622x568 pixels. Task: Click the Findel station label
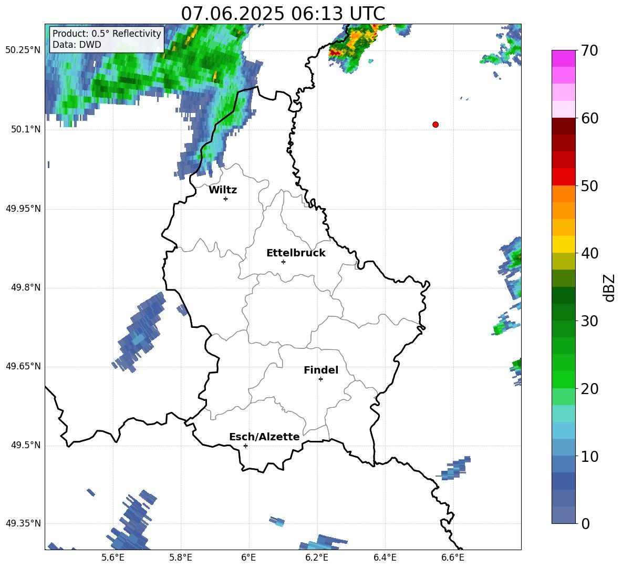click(321, 370)
